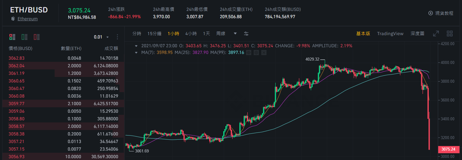The width and height of the screenshot is (462, 160).
Task: Show buy orders only in order book
Action: tap(25, 37)
